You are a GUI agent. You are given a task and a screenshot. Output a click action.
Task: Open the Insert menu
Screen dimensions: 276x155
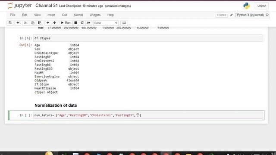pos(51,15)
